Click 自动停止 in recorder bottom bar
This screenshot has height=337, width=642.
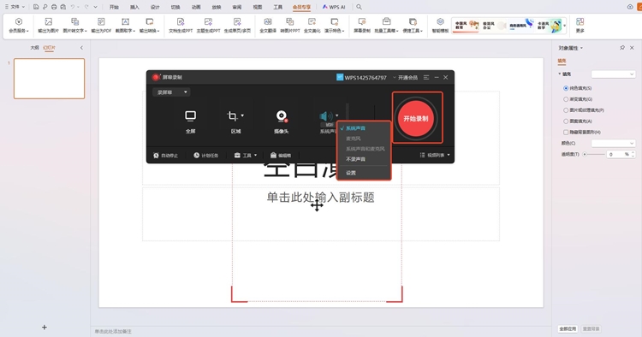(165, 156)
